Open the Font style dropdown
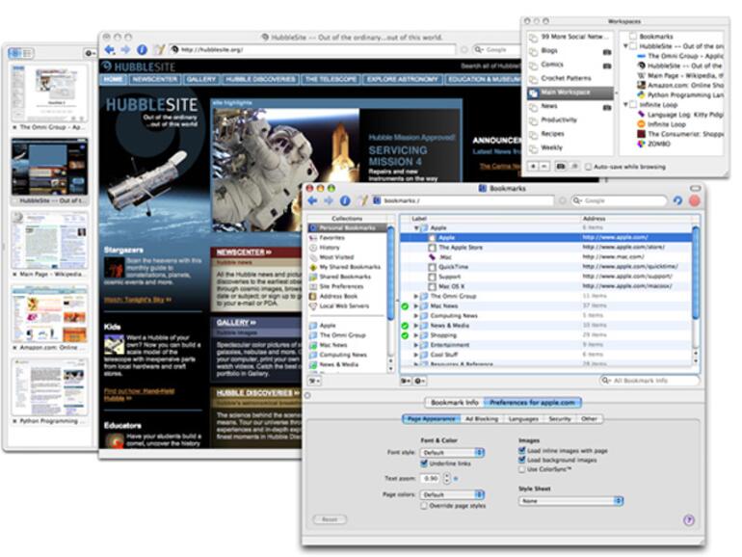The image size is (742, 557). coord(452,453)
